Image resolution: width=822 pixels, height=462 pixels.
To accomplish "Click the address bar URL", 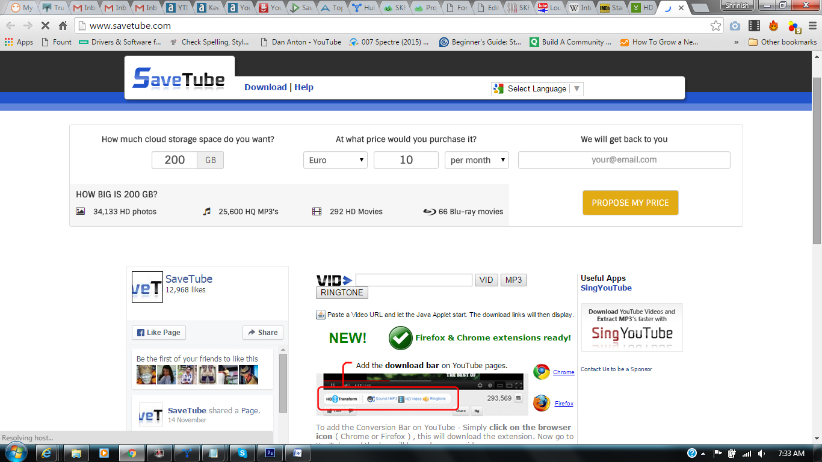I will 130,26.
